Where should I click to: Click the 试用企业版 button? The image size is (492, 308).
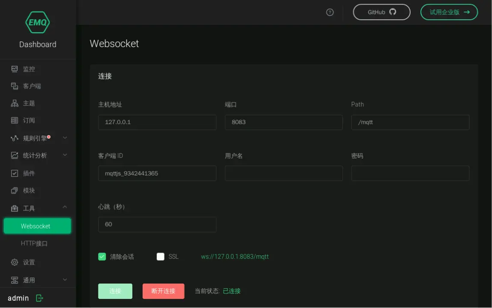pyautogui.click(x=449, y=12)
